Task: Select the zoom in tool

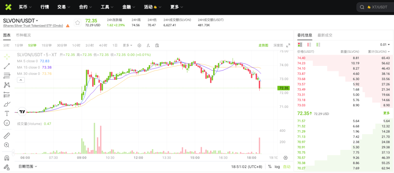Action: 7,145
